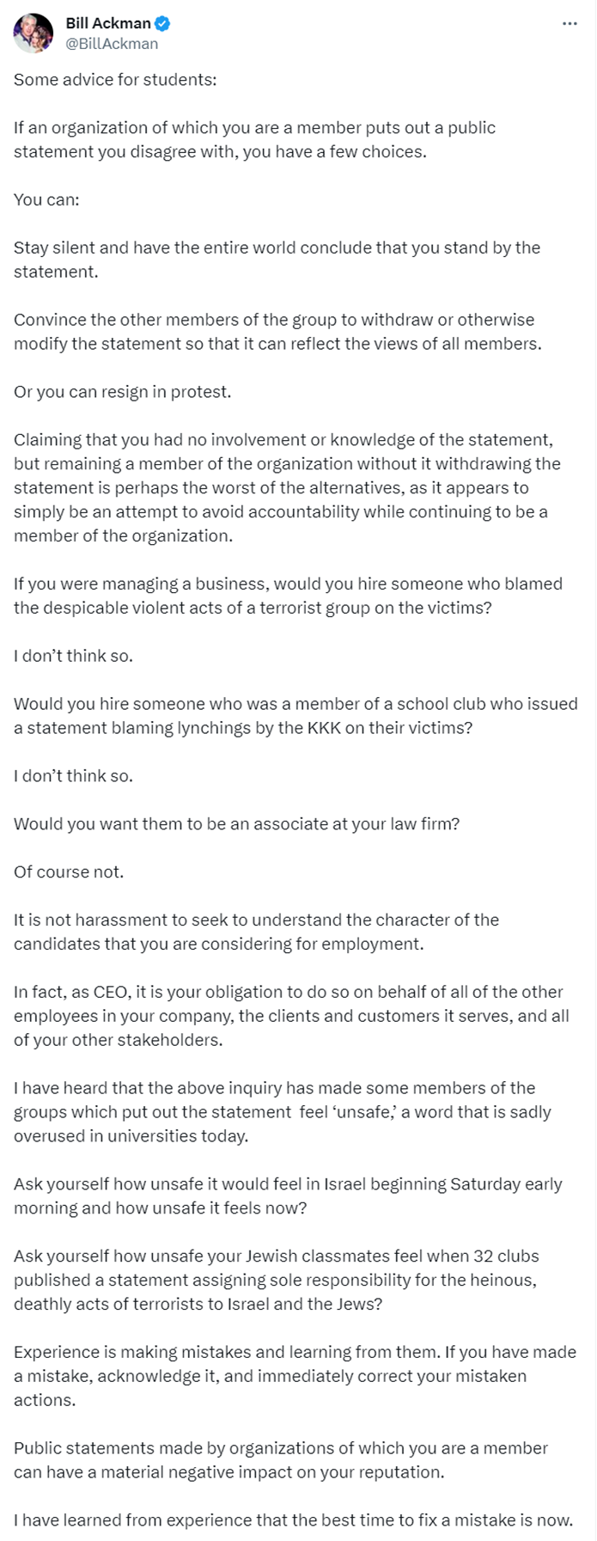Select the "Stay silent" paragraph
This screenshot has height=1541, width=597.
pos(277,260)
